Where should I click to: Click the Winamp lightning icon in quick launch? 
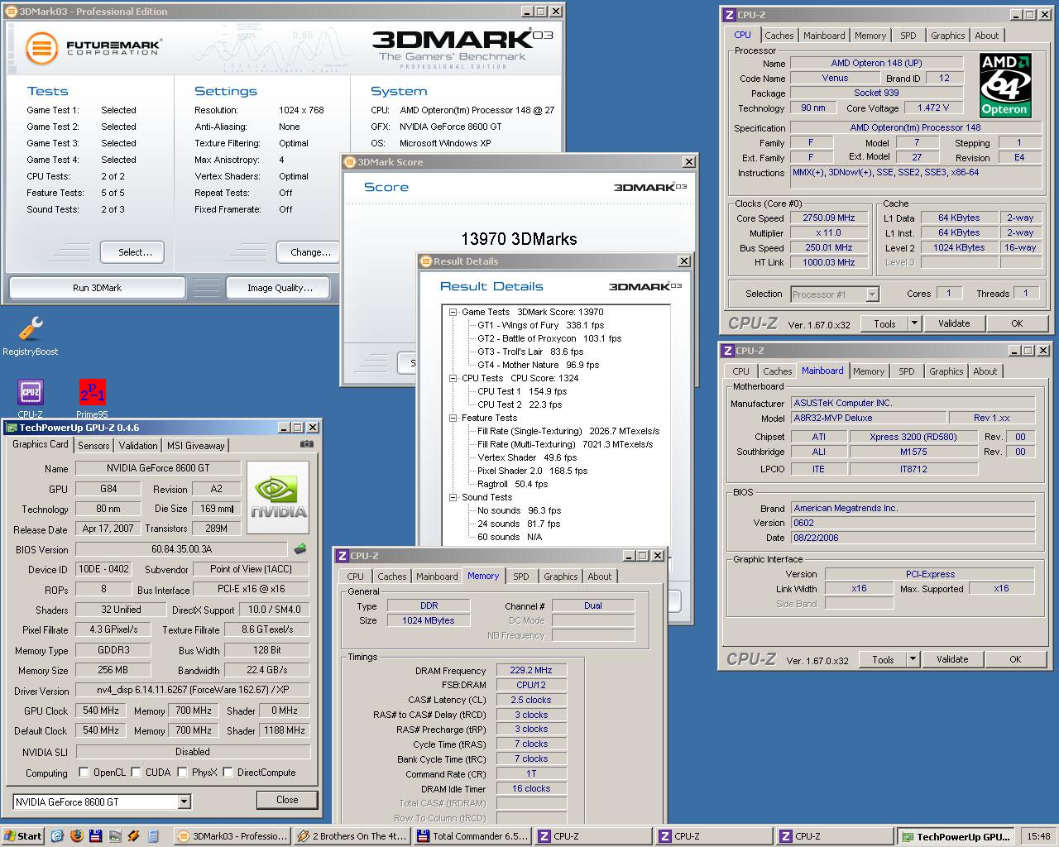(134, 835)
